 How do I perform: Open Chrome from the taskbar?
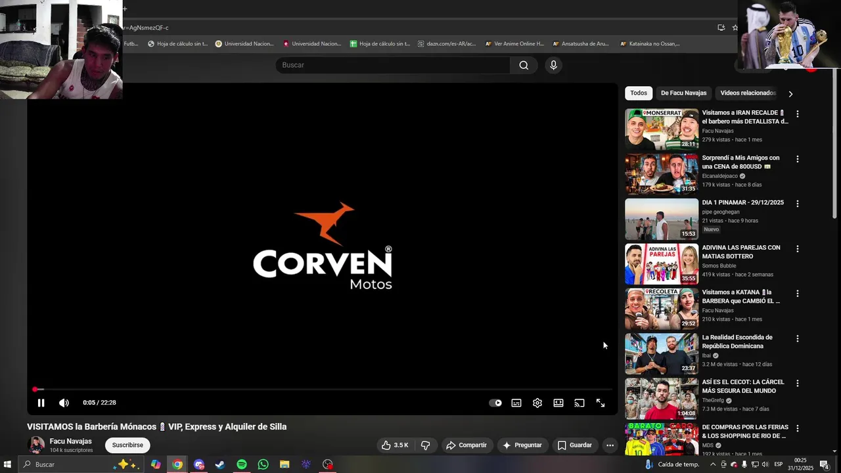tap(177, 464)
